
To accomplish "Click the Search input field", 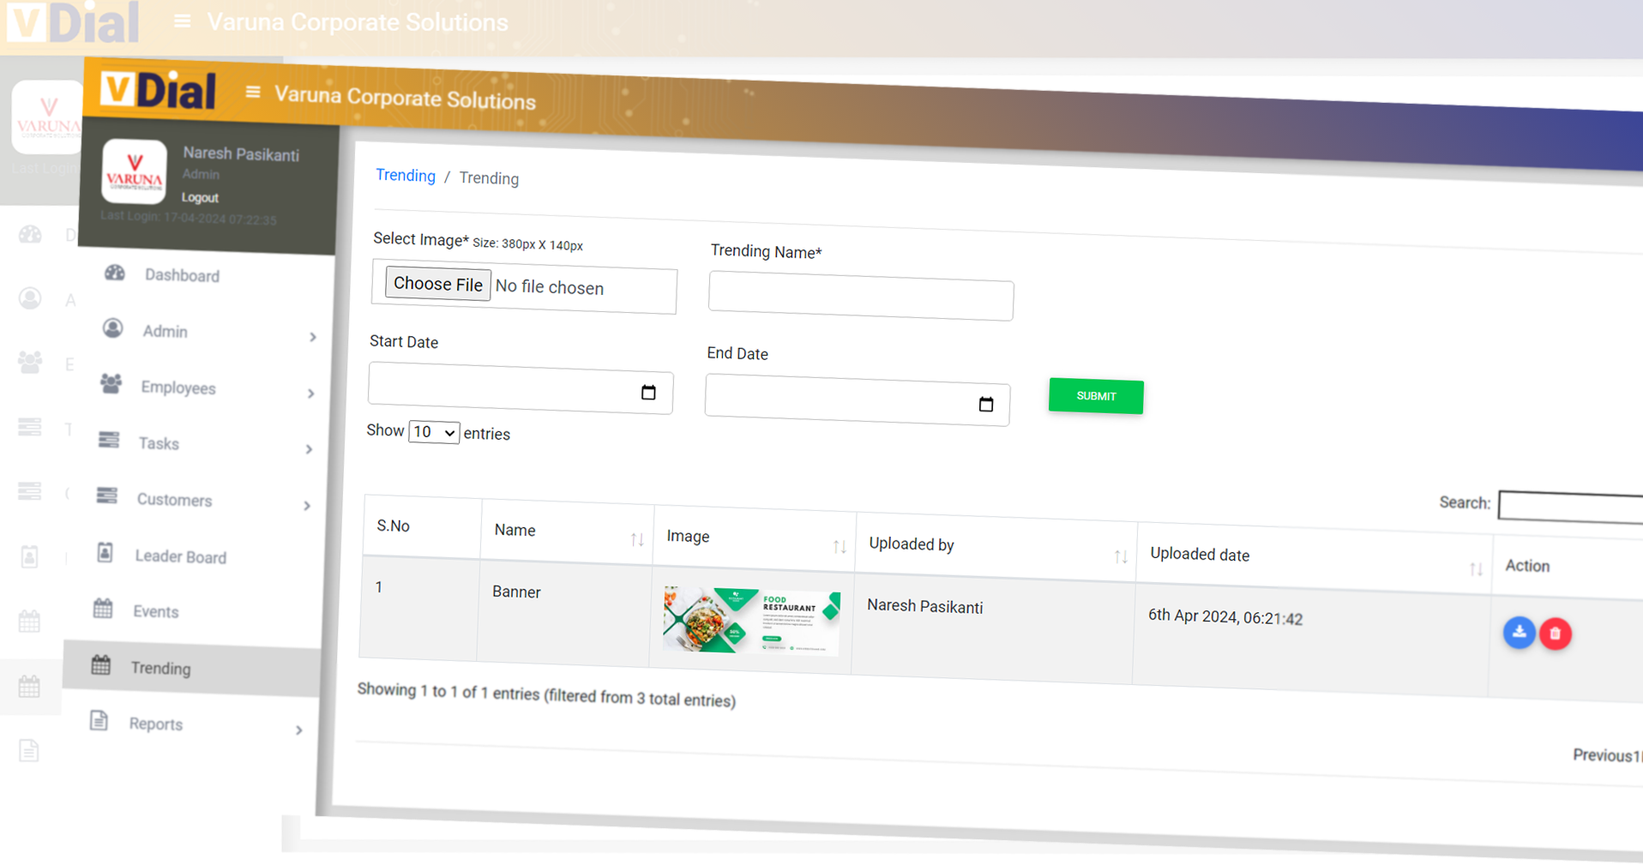I will tap(1571, 508).
